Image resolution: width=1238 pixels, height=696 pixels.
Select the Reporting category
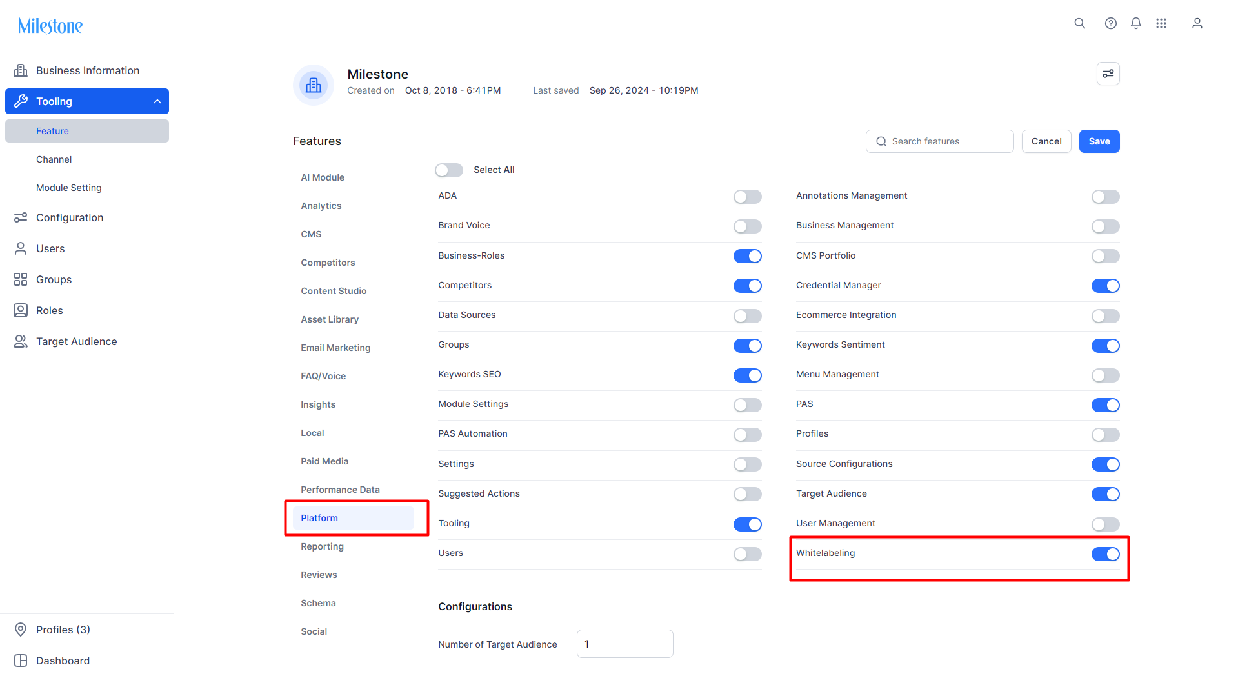(354, 546)
